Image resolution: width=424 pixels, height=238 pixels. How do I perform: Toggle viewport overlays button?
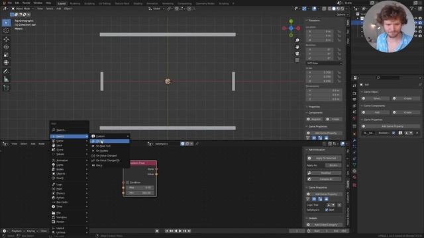(x=314, y=9)
